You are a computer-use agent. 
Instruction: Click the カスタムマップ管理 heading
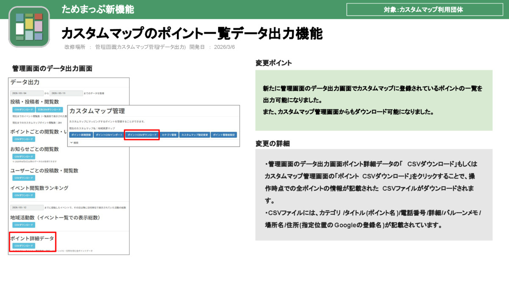tap(97, 111)
